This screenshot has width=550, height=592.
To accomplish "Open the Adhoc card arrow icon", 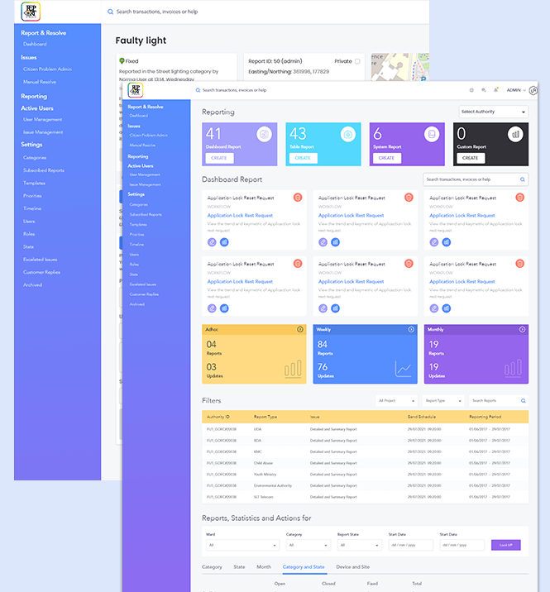I will point(300,329).
